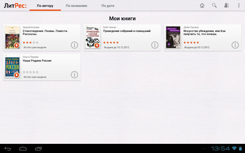Image resolution: width=245 pixels, height=153 pixels.
Task: Show info for Искусство убеждения book
Action: click(235, 45)
